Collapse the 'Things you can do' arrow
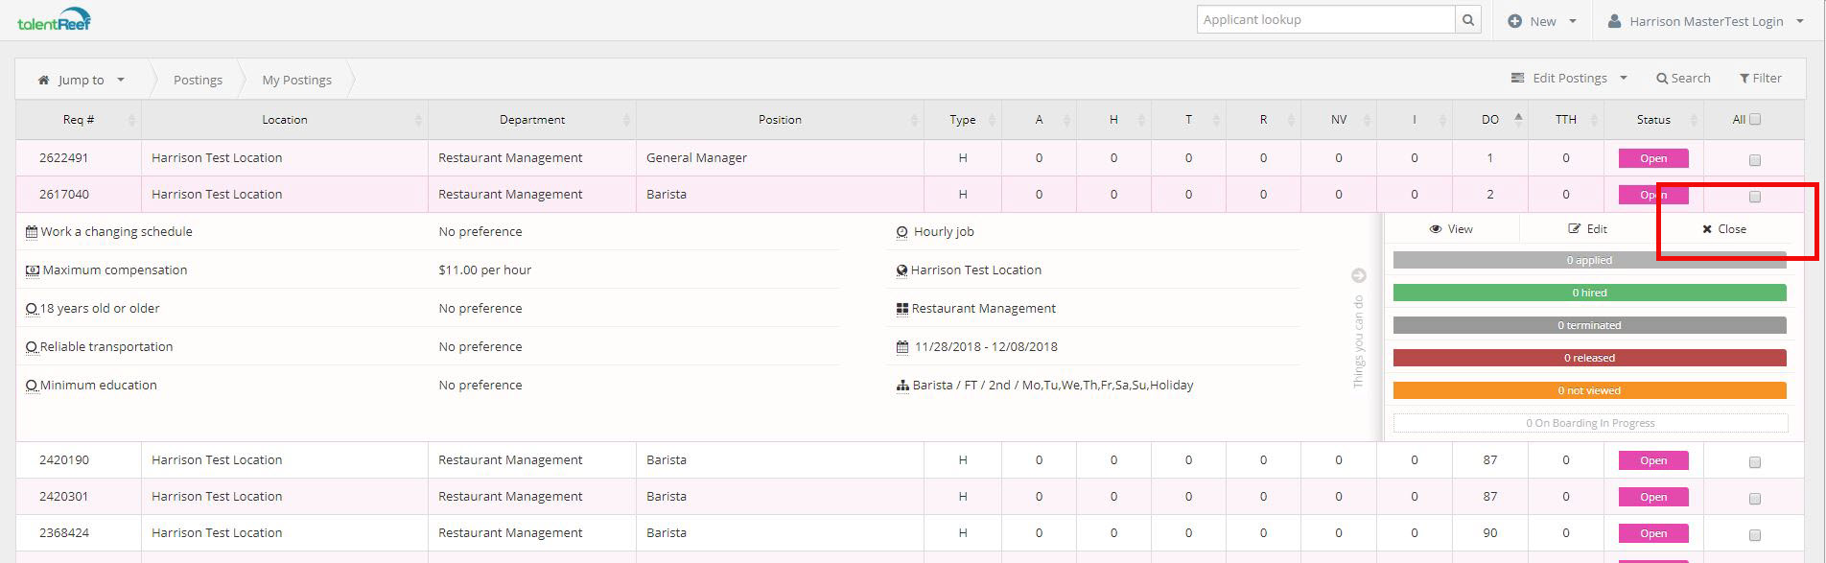The width and height of the screenshot is (1826, 563). coord(1358,276)
